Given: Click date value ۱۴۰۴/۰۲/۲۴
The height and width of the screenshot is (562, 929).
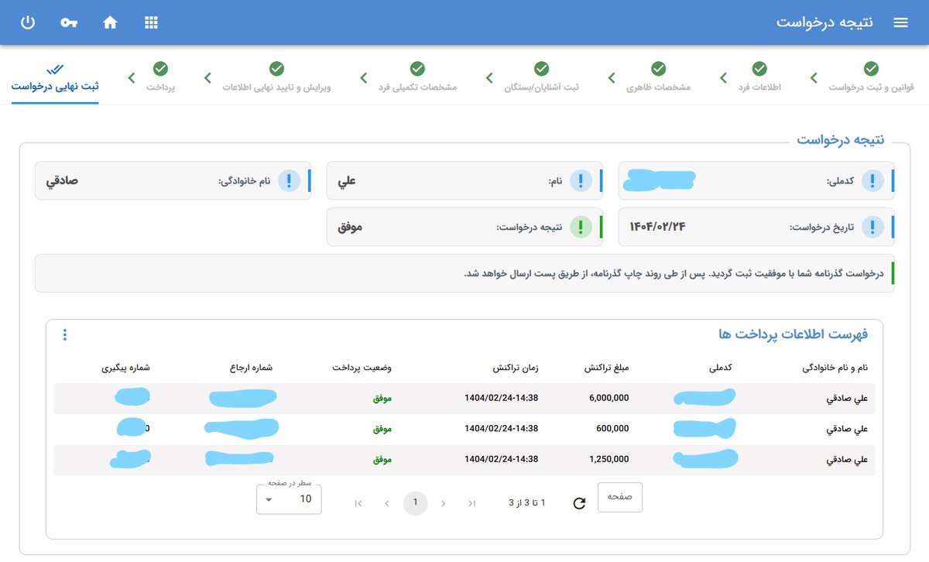Looking at the screenshot, I should 657,227.
